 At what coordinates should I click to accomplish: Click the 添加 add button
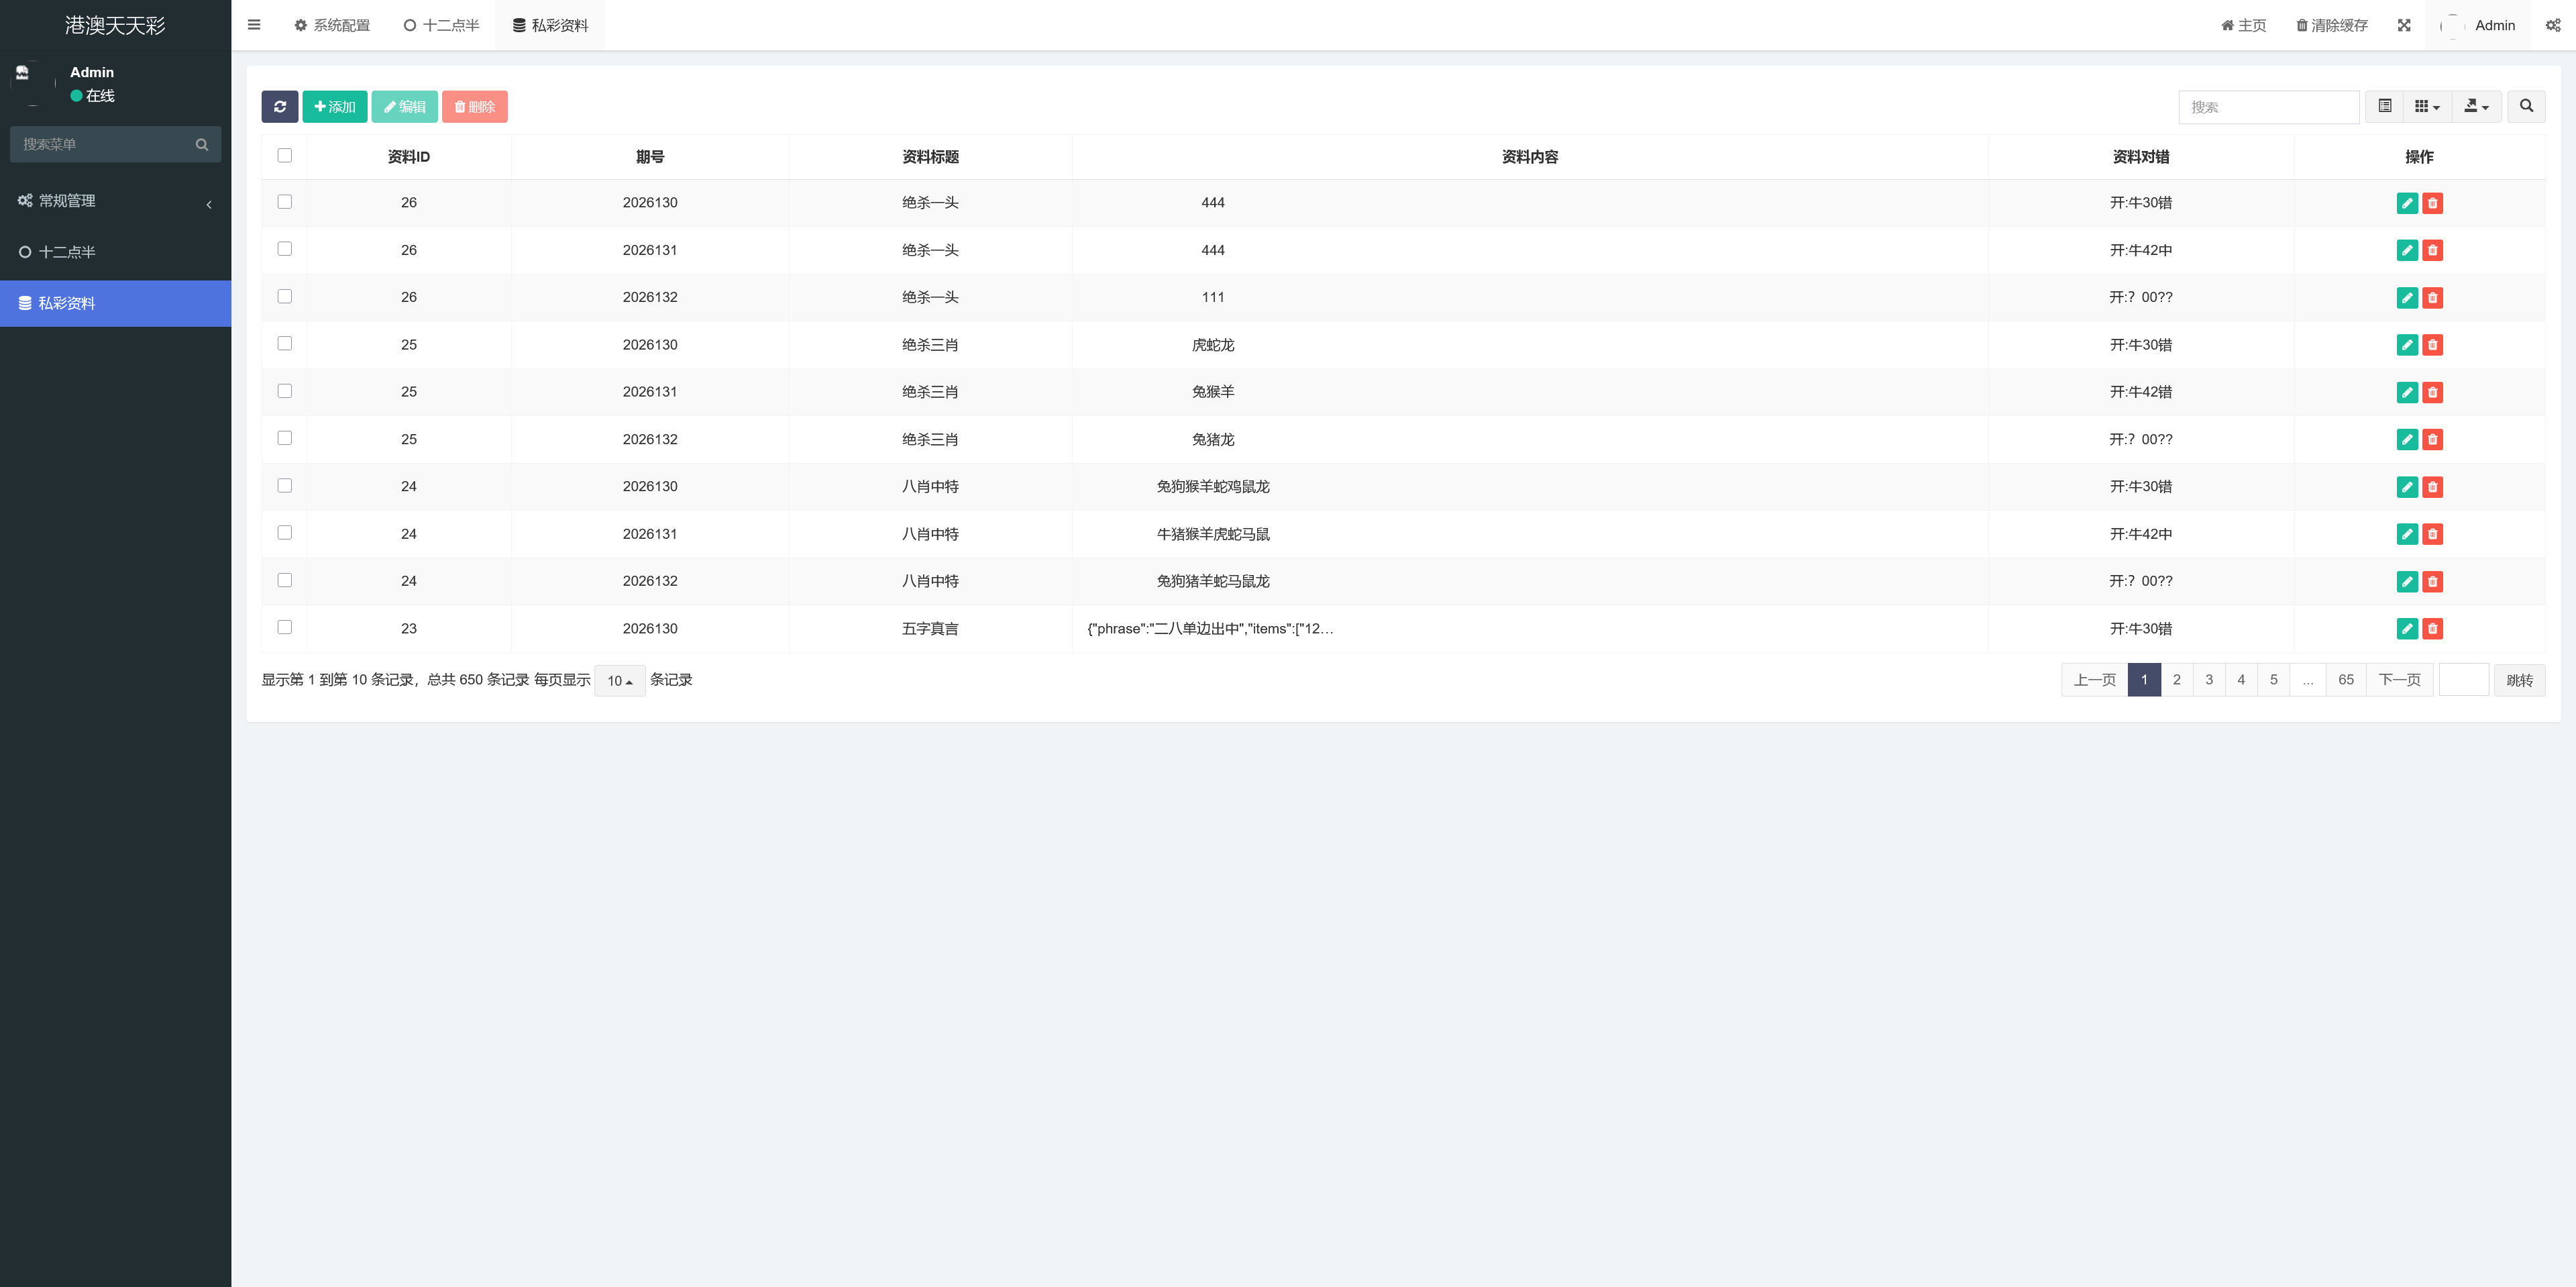335,107
